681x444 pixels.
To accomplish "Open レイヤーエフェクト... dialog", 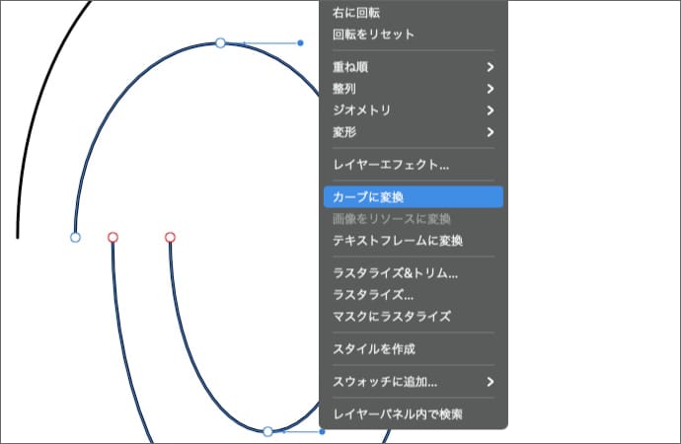I will 392,165.
